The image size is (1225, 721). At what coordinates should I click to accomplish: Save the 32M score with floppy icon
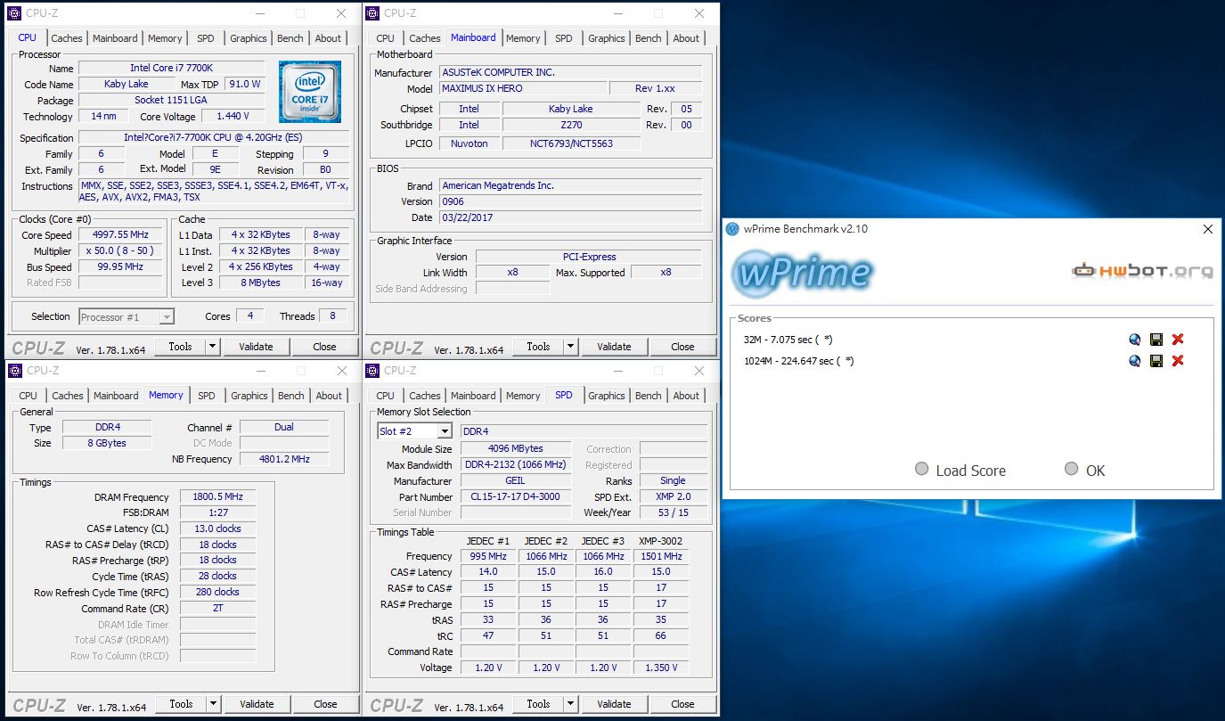[x=1156, y=340]
